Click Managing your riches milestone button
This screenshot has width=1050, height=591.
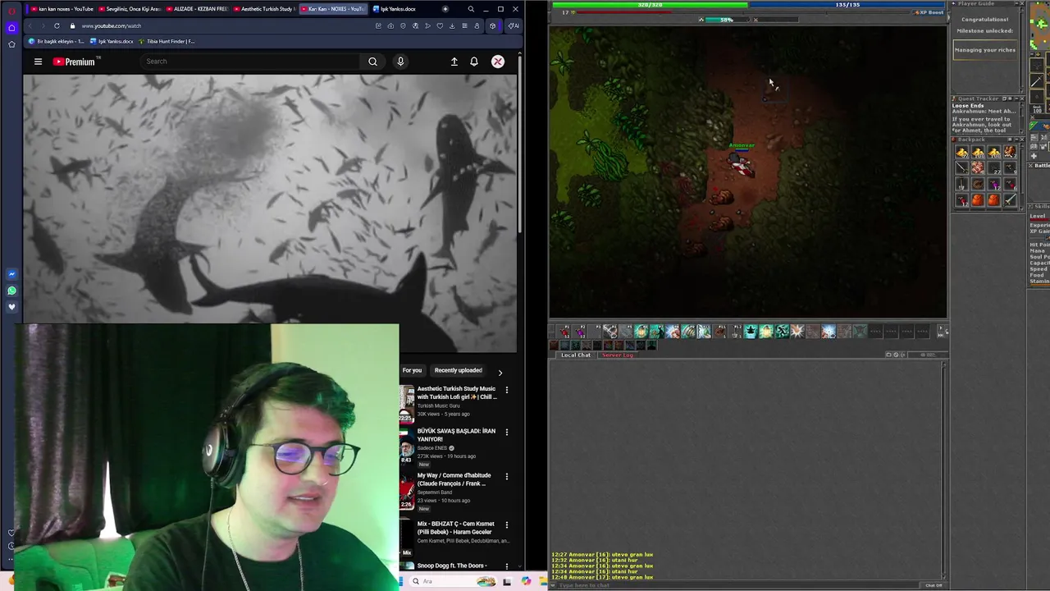985,50
